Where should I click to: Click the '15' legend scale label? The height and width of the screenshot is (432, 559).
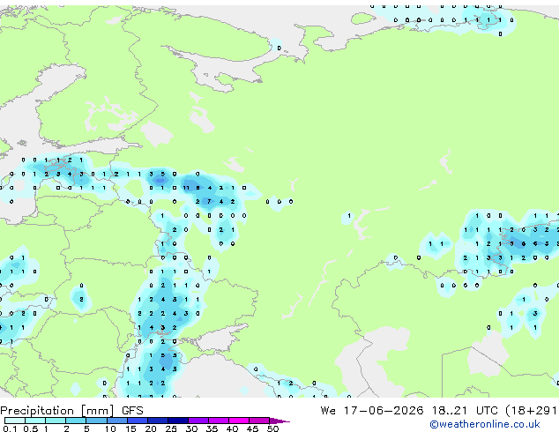coord(130,428)
